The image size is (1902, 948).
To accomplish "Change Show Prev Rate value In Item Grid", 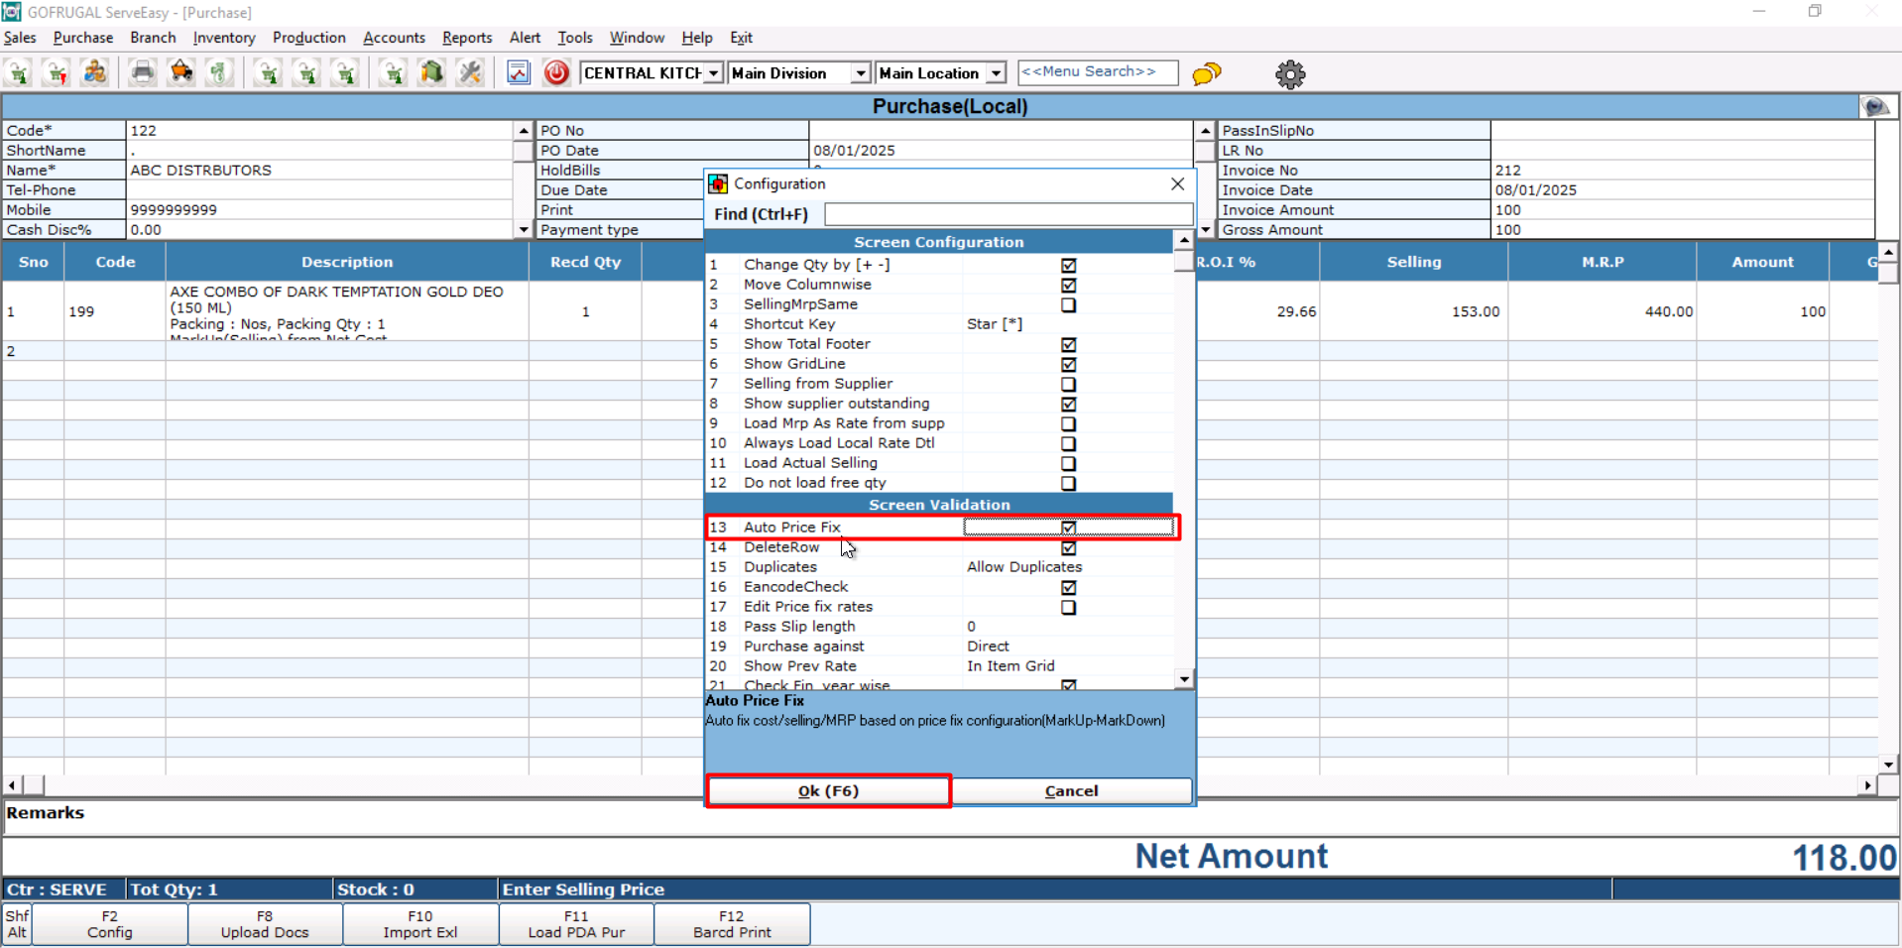I will tap(1010, 666).
